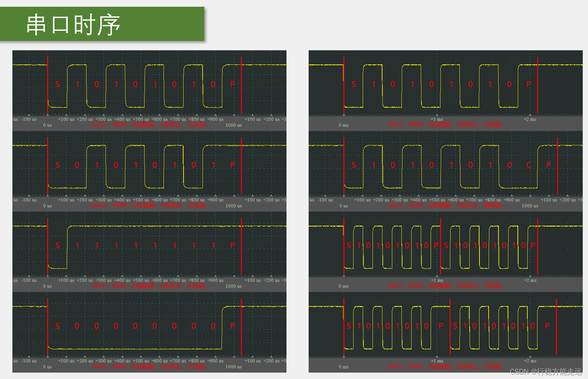Click the red end marker in the top-left waveform
588x379 pixels.
tap(241, 86)
